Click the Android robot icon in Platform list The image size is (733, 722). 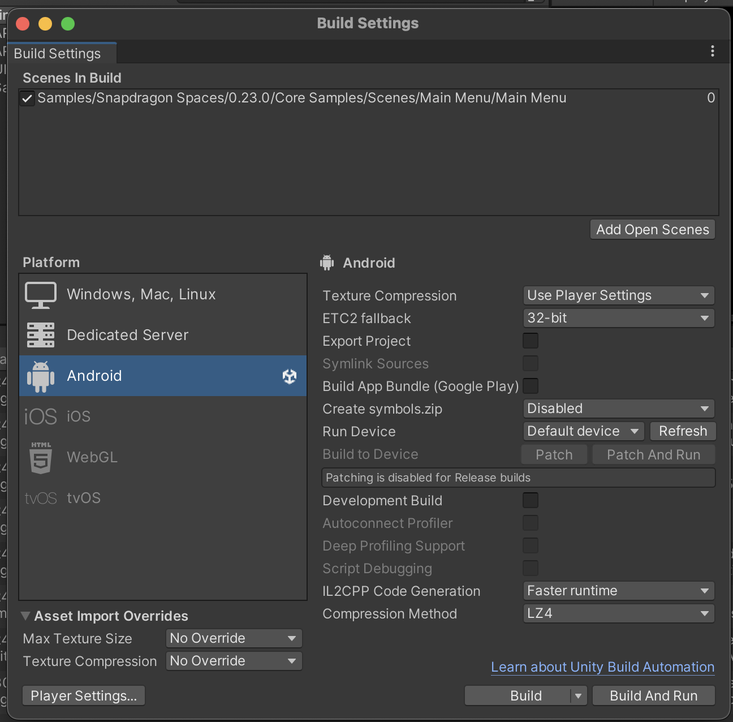click(41, 376)
